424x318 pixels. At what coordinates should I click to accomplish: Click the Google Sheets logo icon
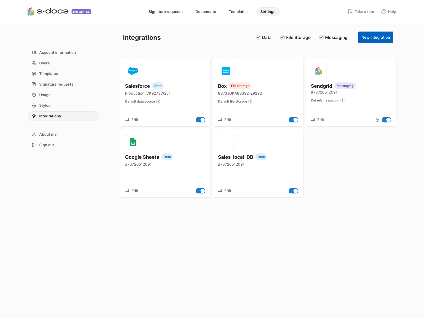tap(133, 142)
